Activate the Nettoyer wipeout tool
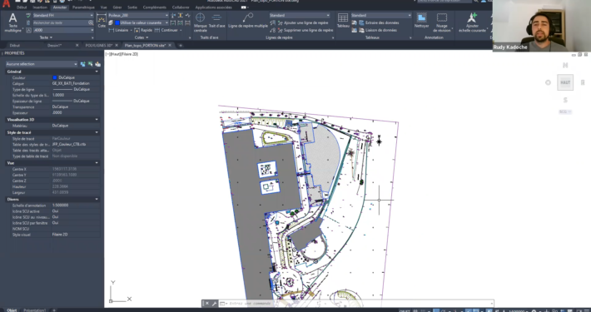The image size is (591, 312). (x=421, y=21)
